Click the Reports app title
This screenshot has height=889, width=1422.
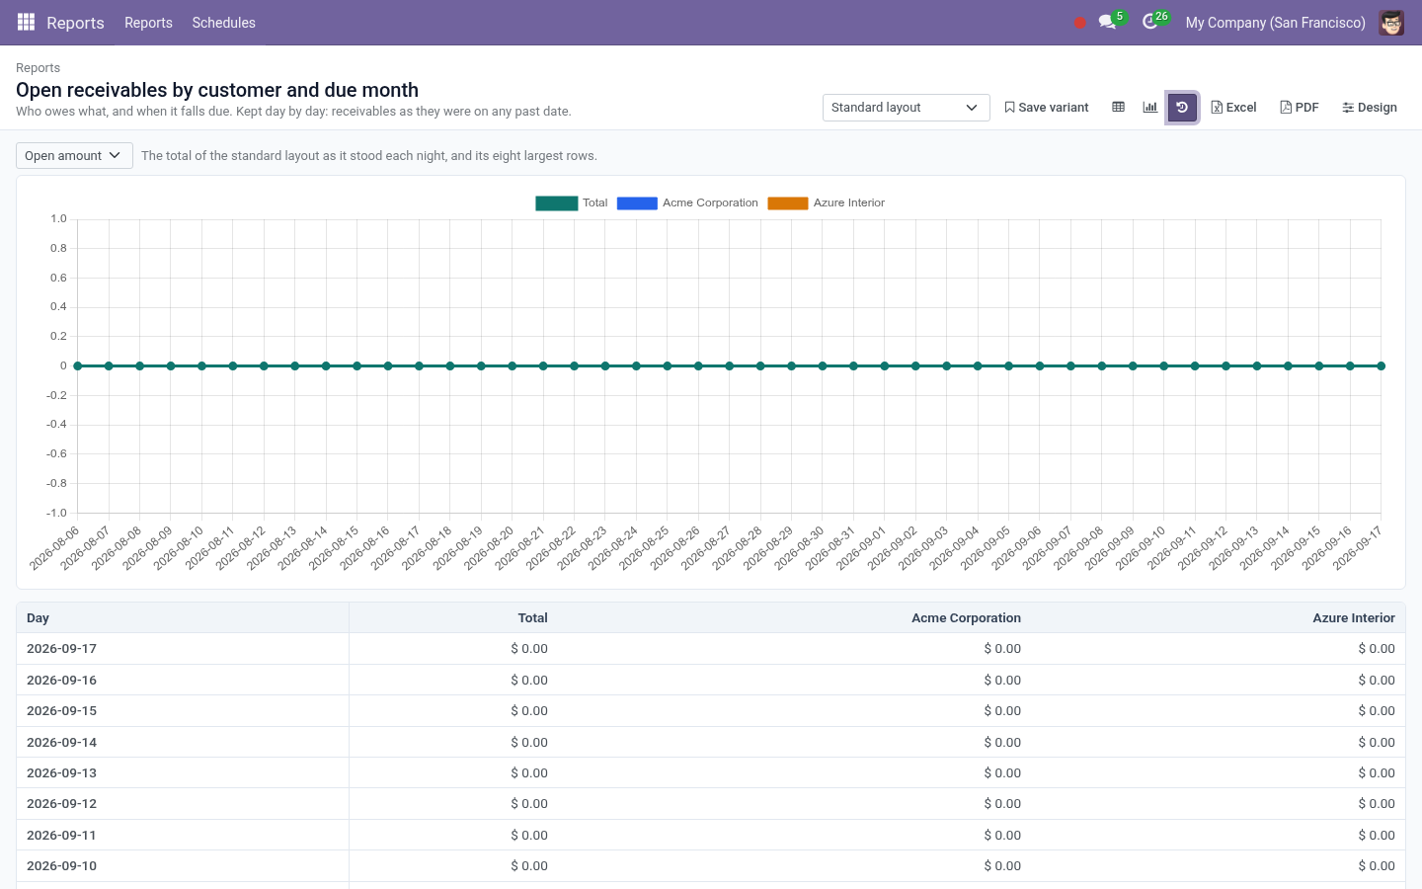click(x=75, y=23)
